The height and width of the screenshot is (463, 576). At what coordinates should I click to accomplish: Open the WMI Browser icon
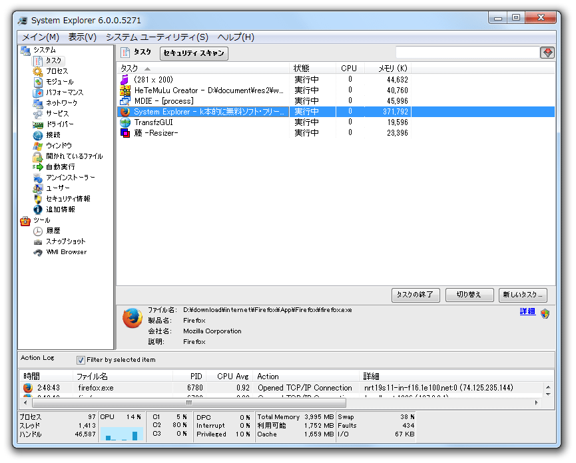[38, 252]
